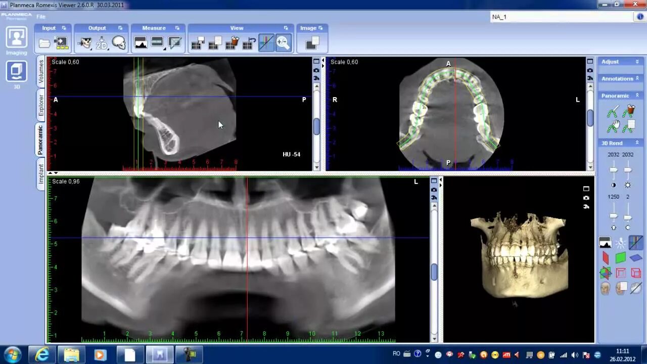This screenshot has width=647, height=364.
Task: Open the Imaging module
Action: (x=17, y=38)
